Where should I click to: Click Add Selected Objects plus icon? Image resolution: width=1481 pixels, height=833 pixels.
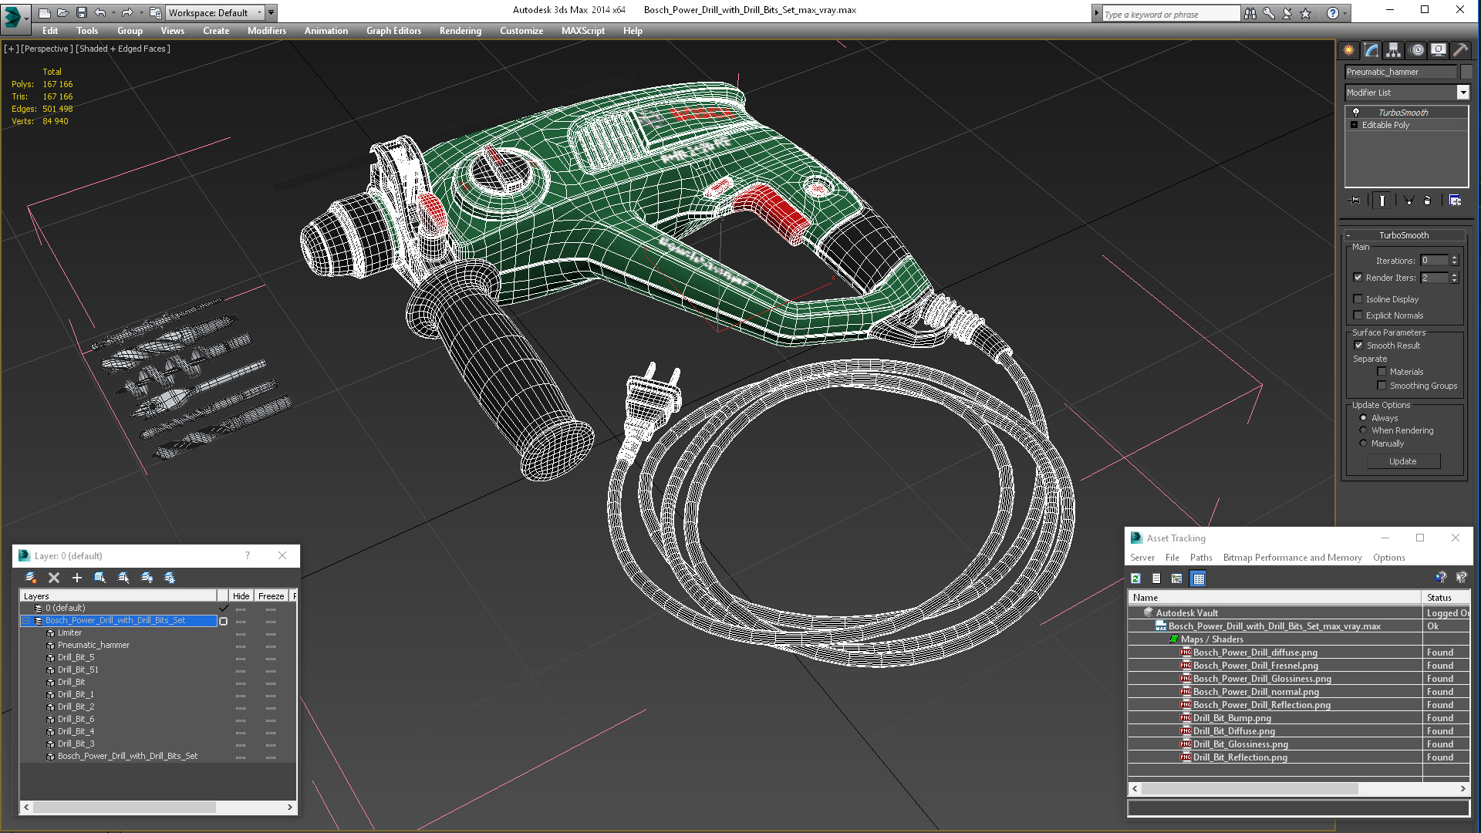click(76, 578)
